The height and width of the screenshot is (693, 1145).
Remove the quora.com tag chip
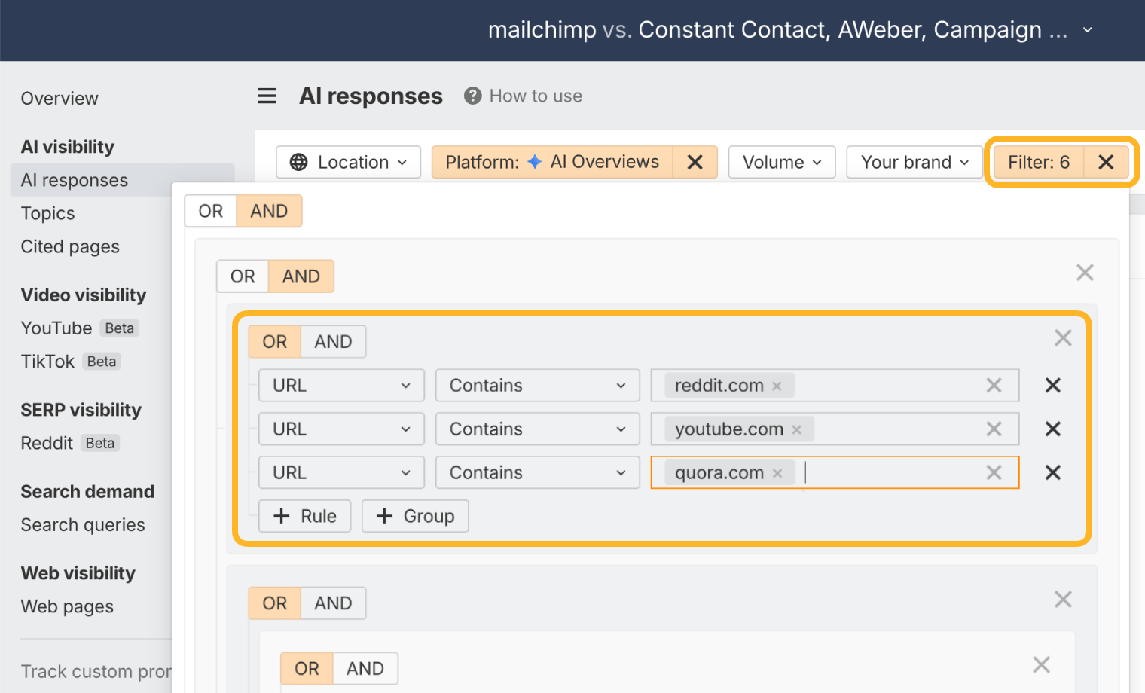[777, 474]
